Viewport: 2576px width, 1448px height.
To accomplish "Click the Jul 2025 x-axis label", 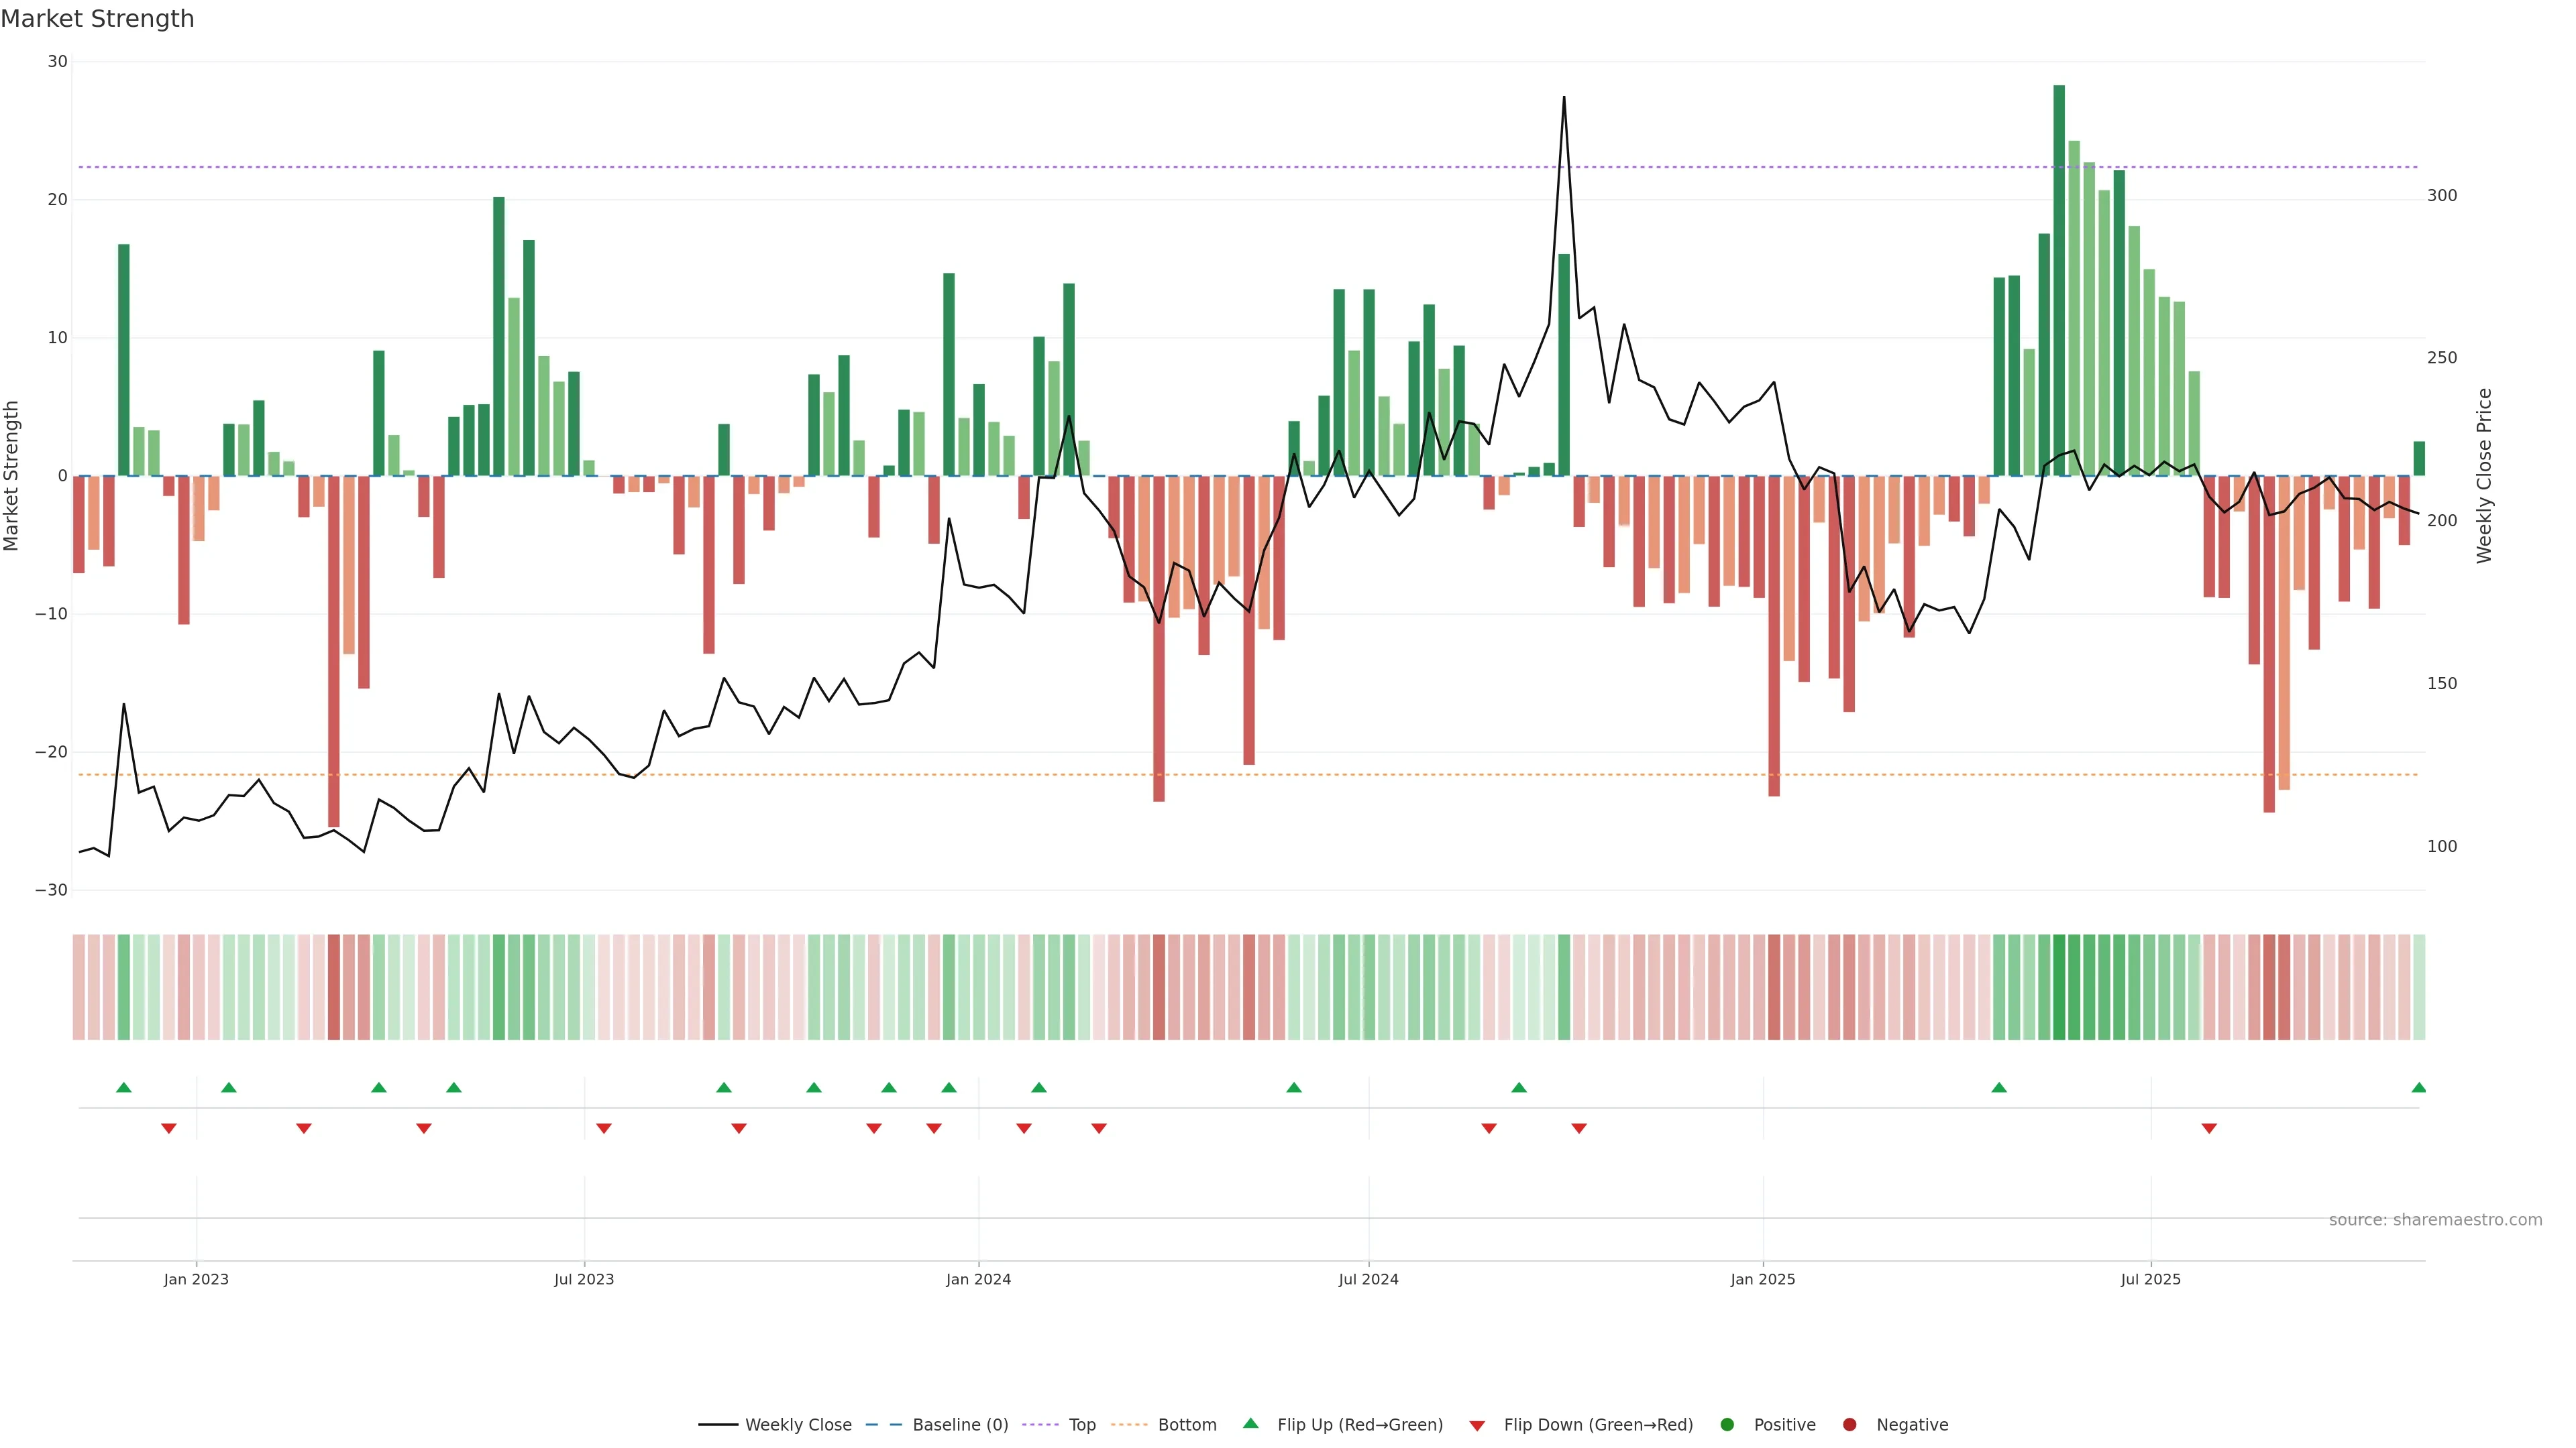I will click(x=2150, y=1279).
